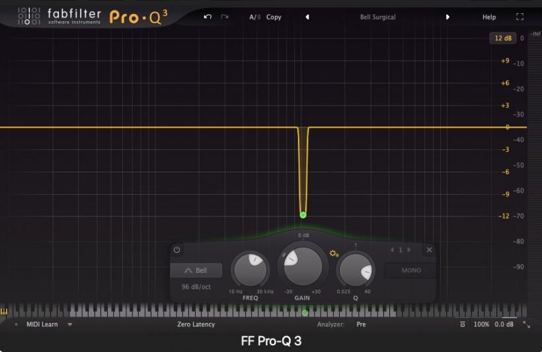The width and height of the screenshot is (542, 352).
Task: Open the 96 dB/oct slope dropdown
Action: (x=196, y=287)
